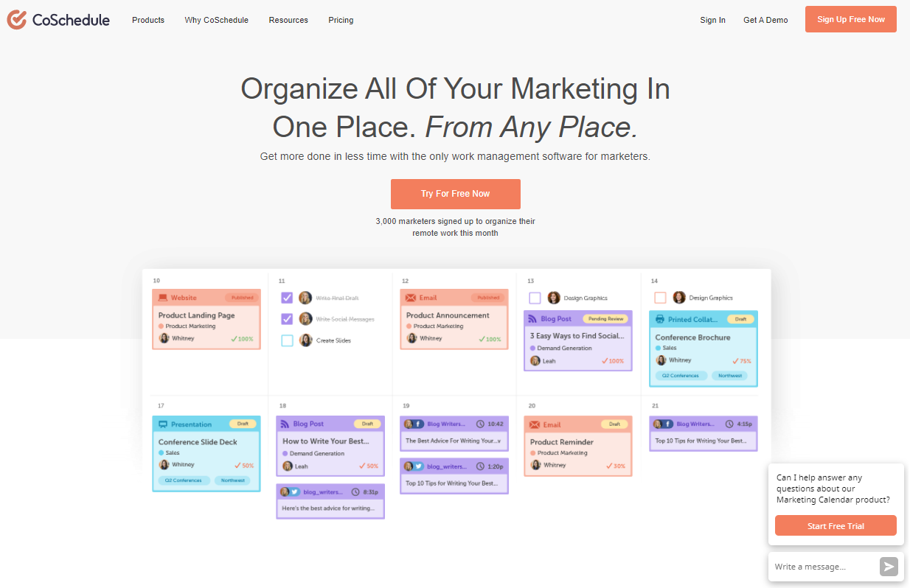Screen dimensions: 910x588
Task: Click the Draft badge on Presentation card
Action: (x=243, y=424)
